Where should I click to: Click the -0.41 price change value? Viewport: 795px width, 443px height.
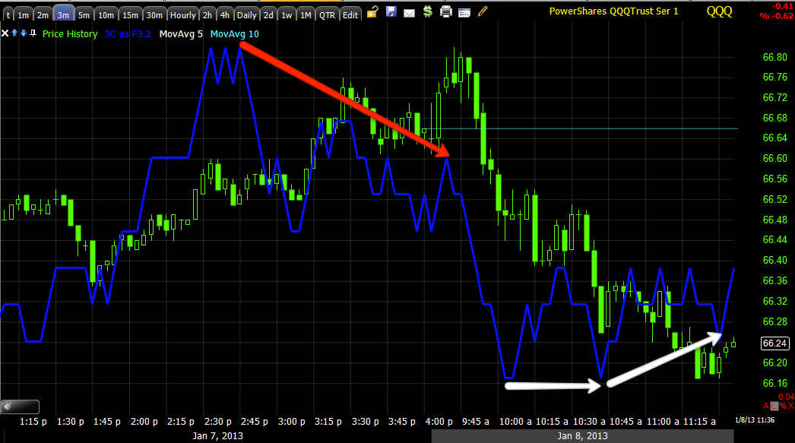pos(782,6)
